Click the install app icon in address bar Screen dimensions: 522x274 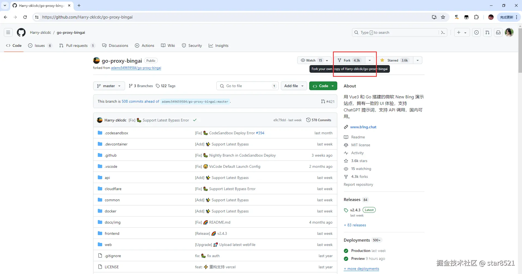434,17
